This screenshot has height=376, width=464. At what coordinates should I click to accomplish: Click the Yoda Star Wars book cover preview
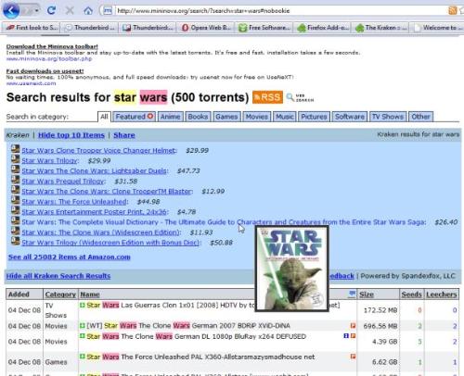291,269
